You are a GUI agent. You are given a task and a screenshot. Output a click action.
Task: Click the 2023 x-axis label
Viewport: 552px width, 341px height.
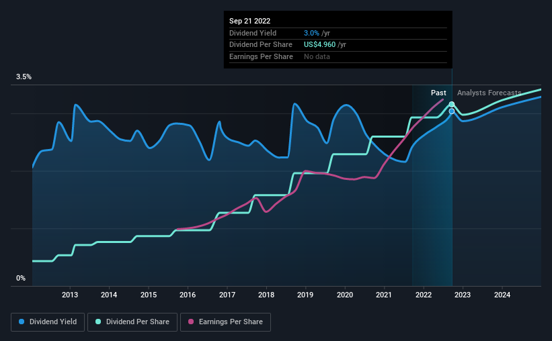pyautogui.click(x=462, y=295)
